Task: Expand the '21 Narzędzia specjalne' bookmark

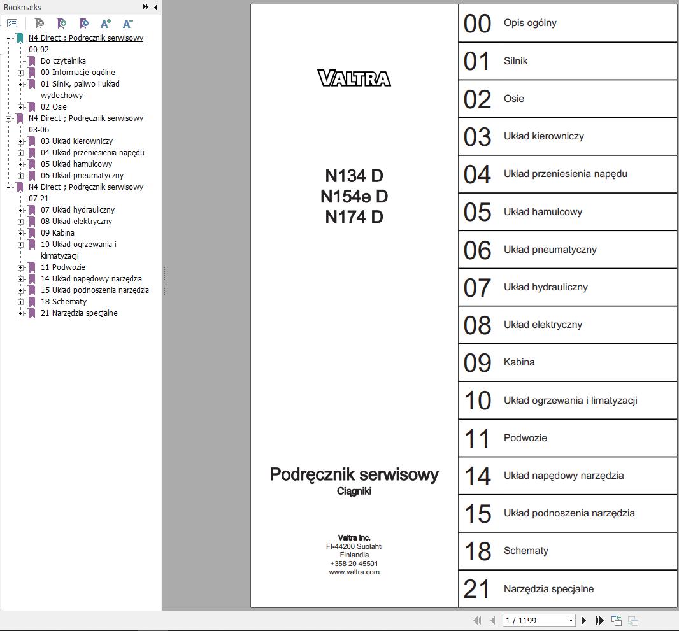Action: pos(22,313)
